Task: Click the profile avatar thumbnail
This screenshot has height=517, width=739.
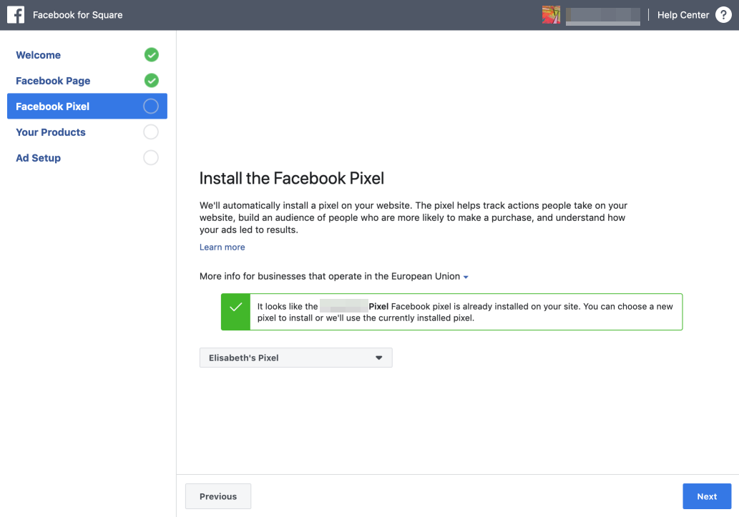Action: 551,14
